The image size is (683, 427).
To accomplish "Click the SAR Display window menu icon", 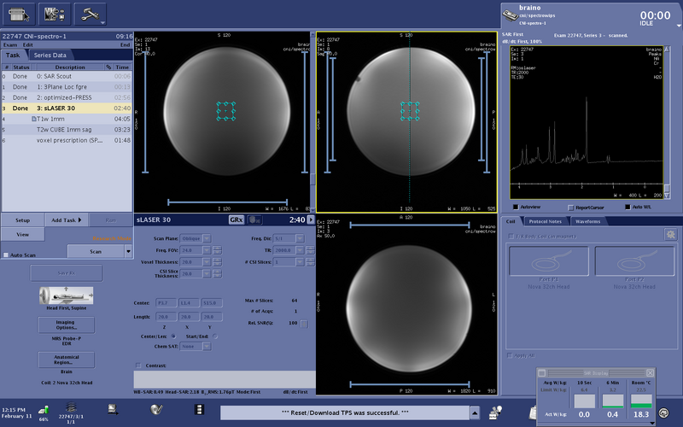I will (x=542, y=373).
